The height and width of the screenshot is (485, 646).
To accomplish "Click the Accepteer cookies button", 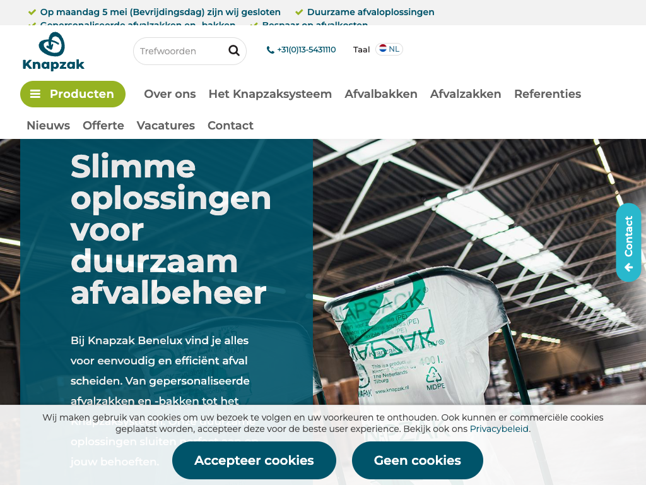I will click(x=254, y=460).
